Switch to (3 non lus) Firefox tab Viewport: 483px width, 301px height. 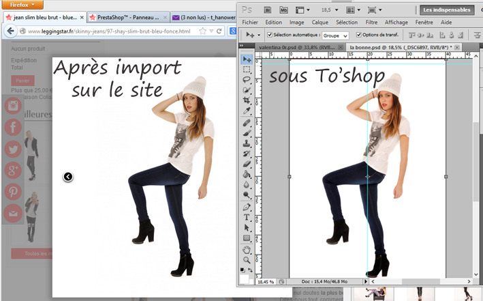point(203,17)
